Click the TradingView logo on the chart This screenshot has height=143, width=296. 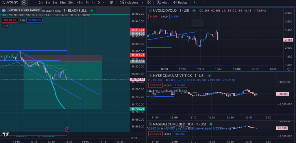[x=5, y=134]
